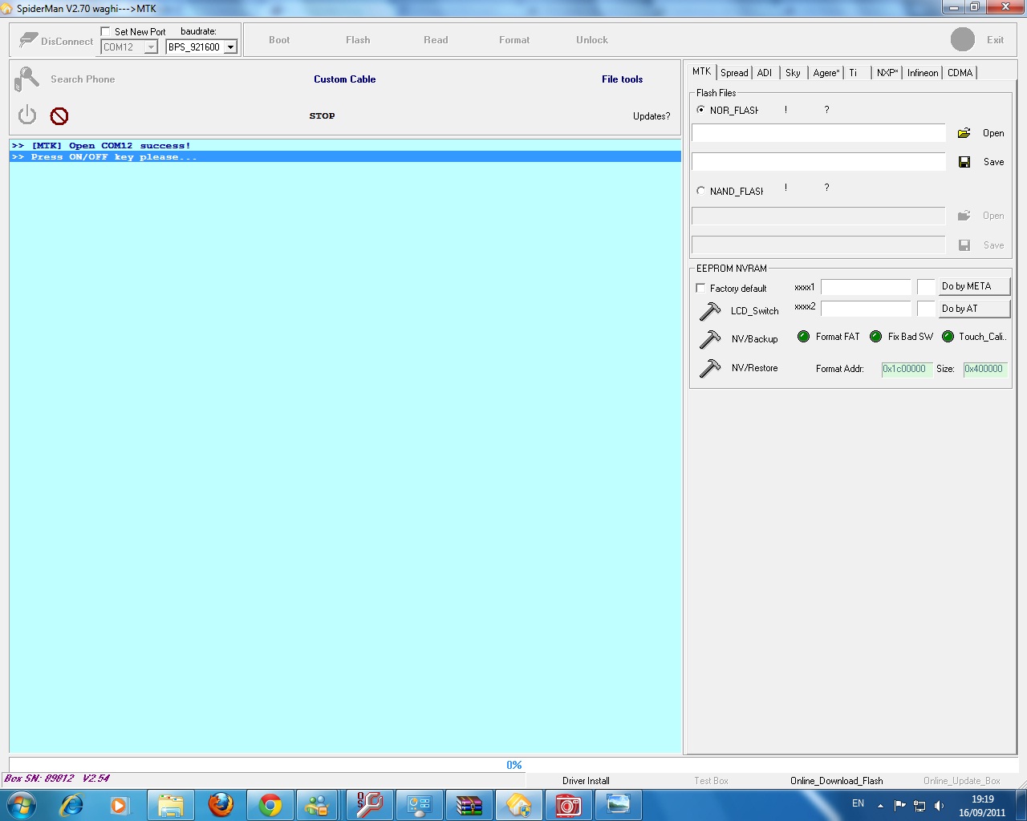The height and width of the screenshot is (821, 1027).
Task: Click the NOR_FLASH question mark help
Action: point(826,110)
